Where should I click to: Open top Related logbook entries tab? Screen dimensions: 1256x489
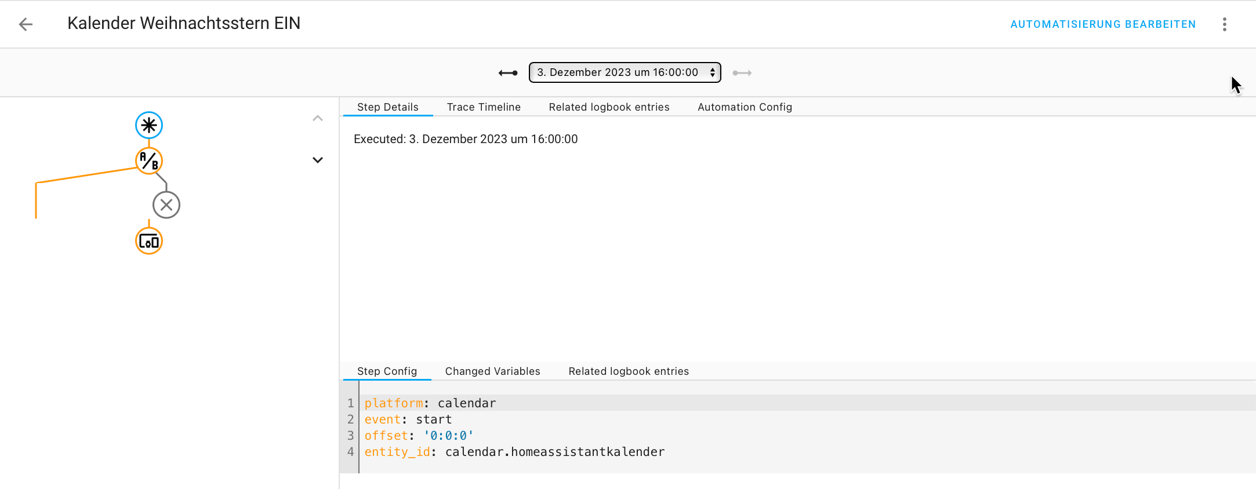tap(609, 107)
